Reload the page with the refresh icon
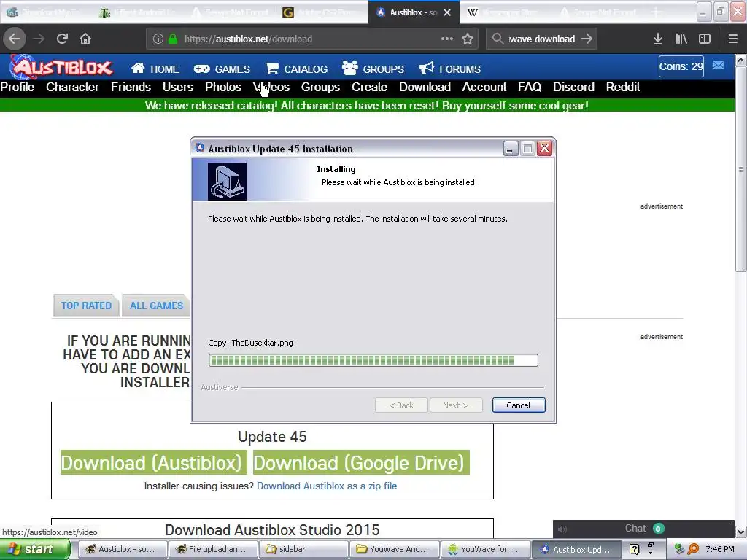 click(x=62, y=39)
